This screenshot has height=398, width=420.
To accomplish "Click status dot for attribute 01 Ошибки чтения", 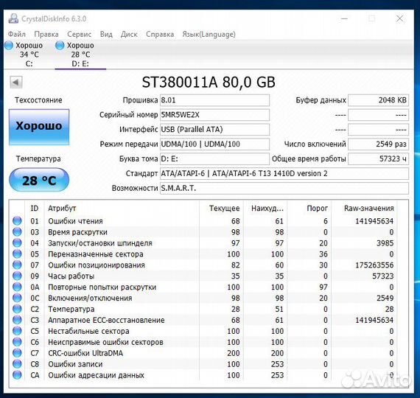I will [x=17, y=221].
